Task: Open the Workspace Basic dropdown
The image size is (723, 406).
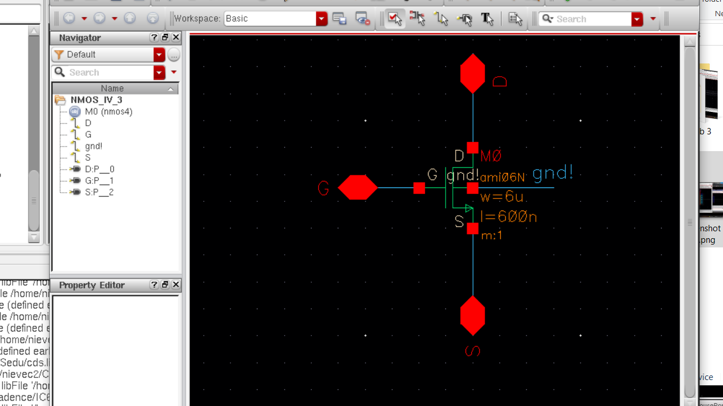Action: pyautogui.click(x=322, y=18)
